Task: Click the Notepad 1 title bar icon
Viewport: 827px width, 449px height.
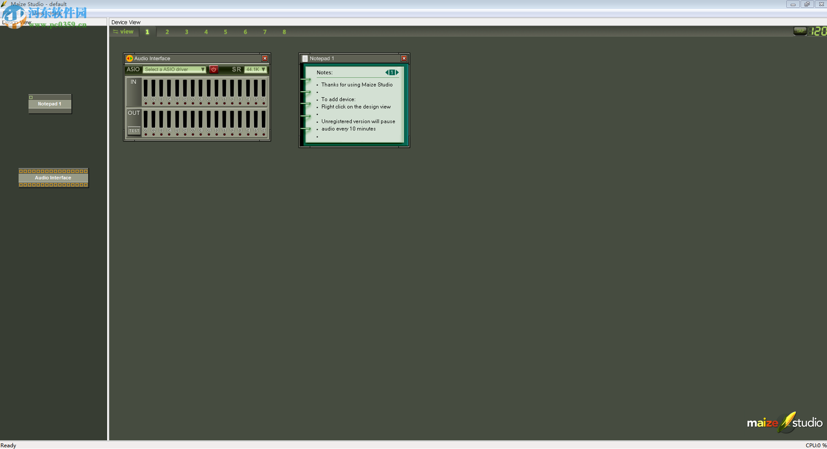Action: [305, 58]
